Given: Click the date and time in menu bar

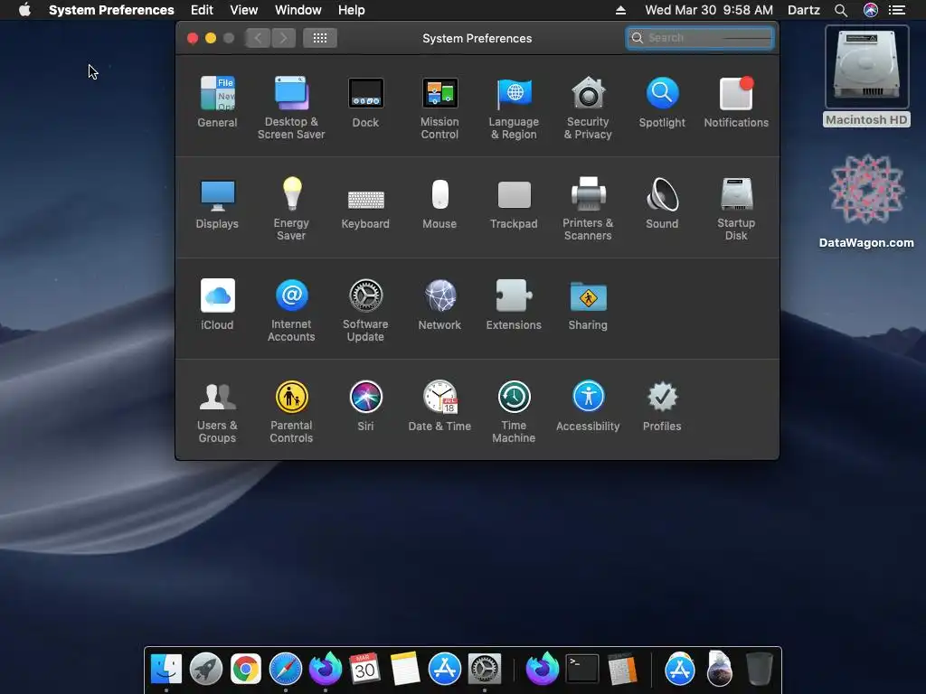Looking at the screenshot, I should coord(709,10).
